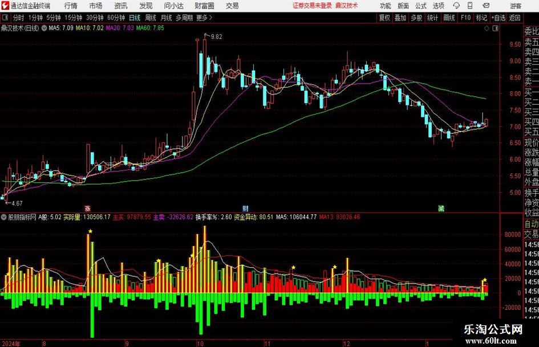This screenshot has height=347, width=539.
Task: Click the month 12 marker on time axis
Action: 347,344
